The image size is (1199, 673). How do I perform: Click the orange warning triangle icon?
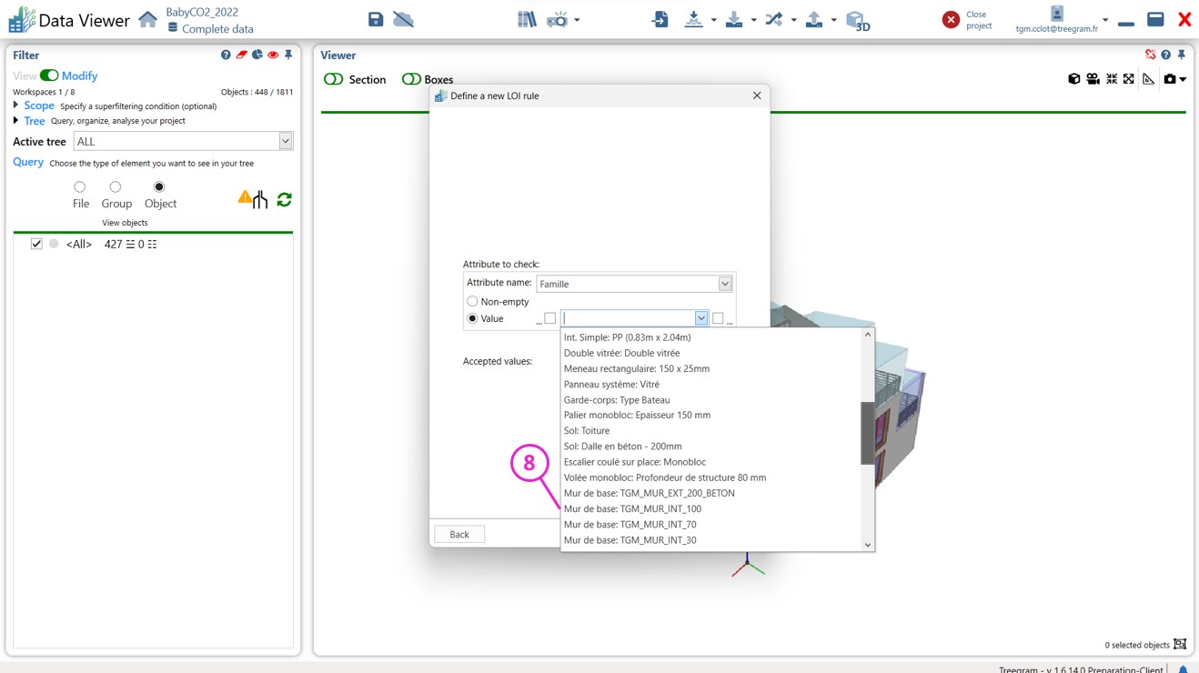[245, 196]
